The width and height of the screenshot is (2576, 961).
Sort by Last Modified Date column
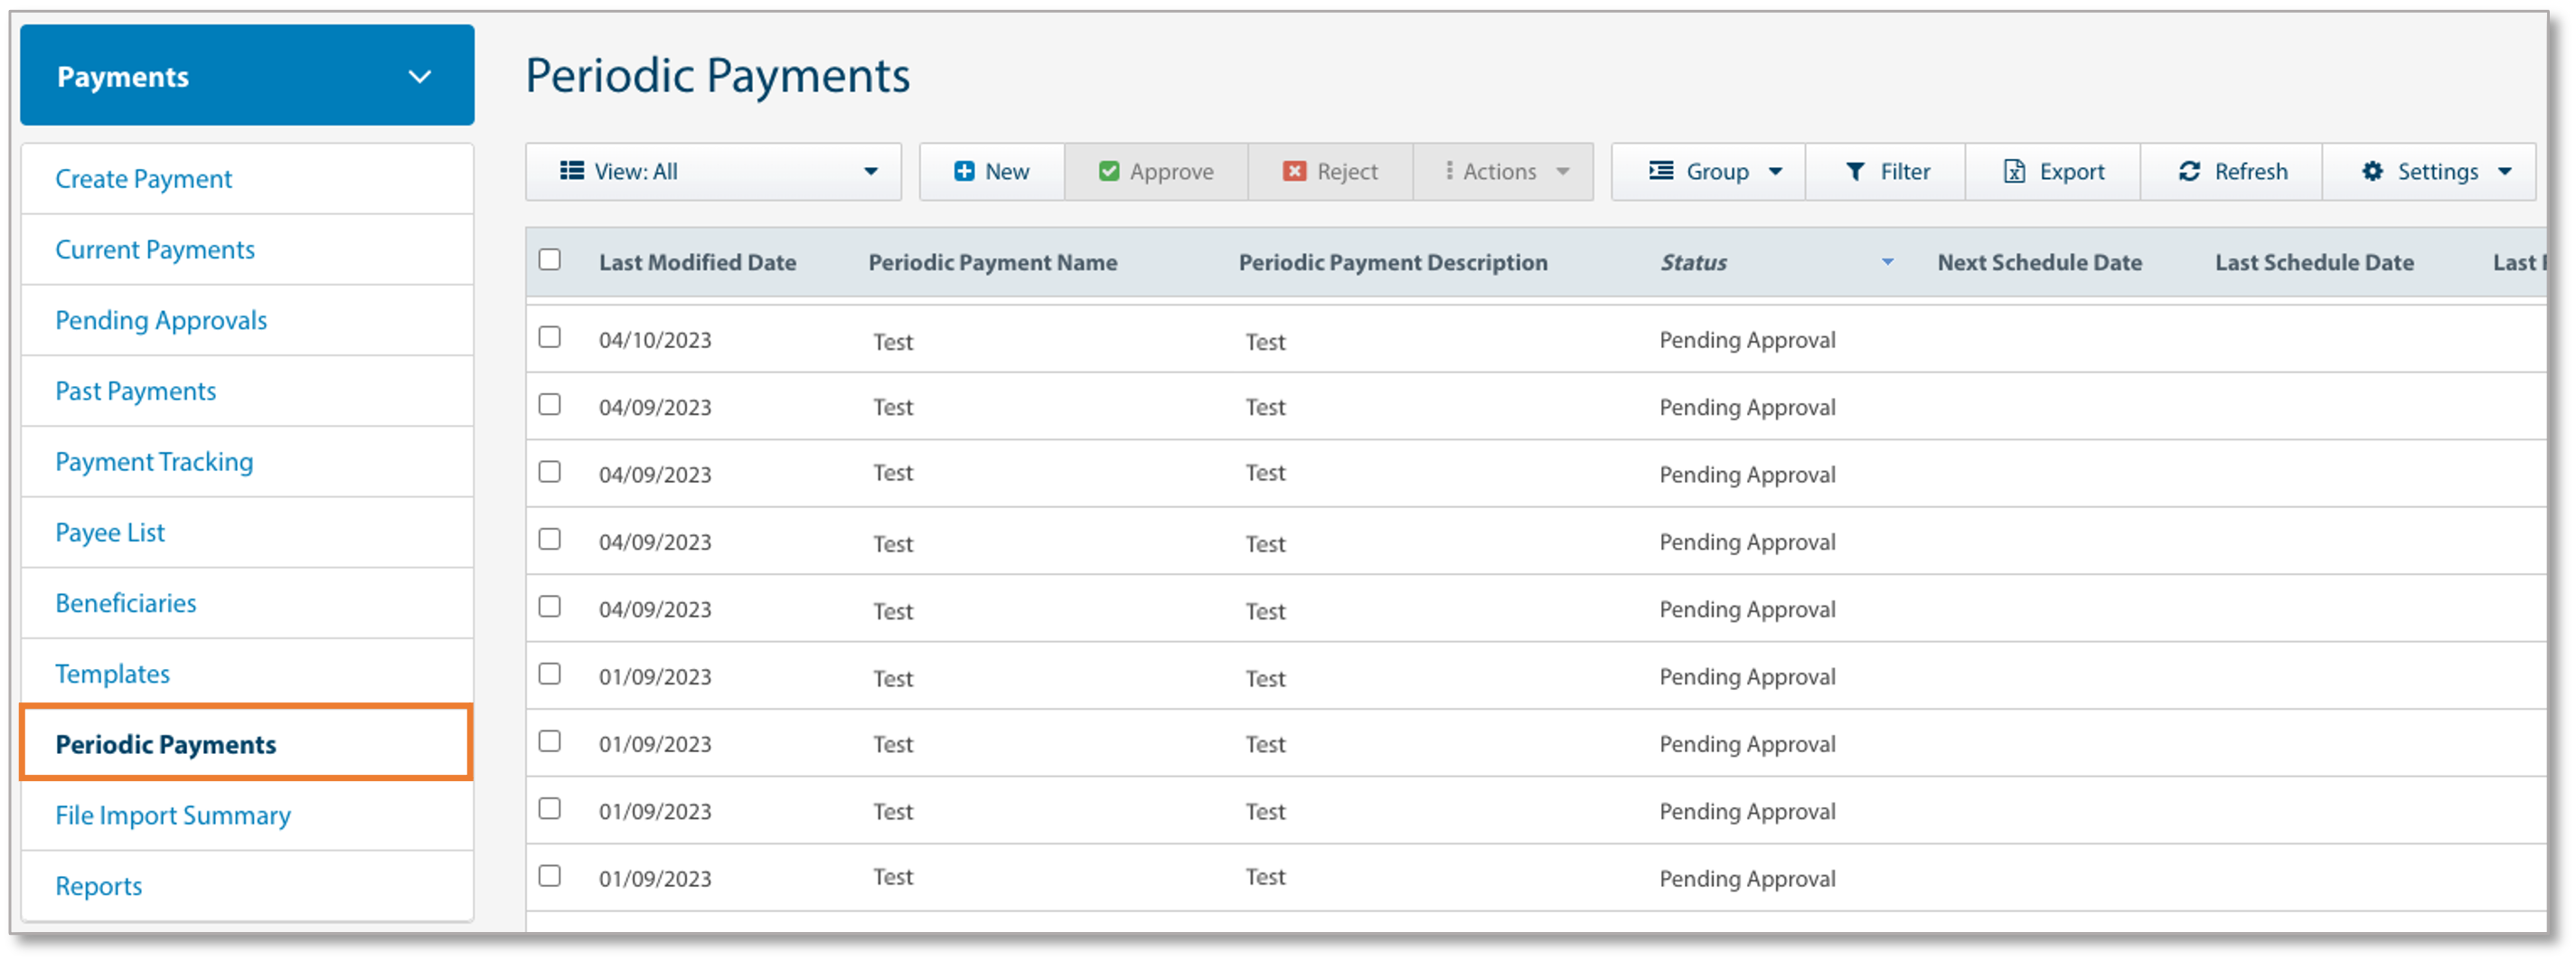tap(697, 262)
